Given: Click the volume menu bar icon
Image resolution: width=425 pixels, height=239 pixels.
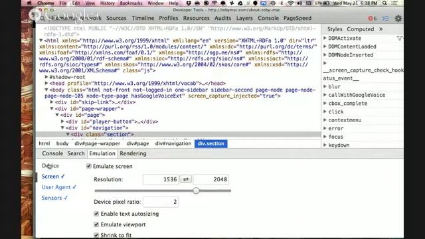Looking at the screenshot, I should pyautogui.click(x=299, y=3).
